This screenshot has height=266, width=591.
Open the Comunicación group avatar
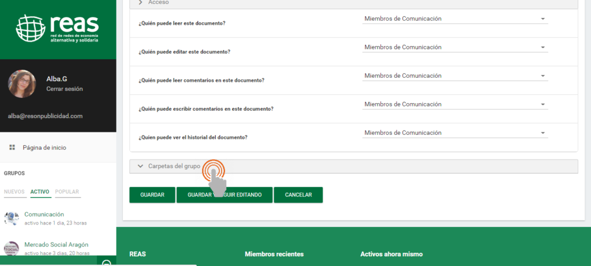pyautogui.click(x=12, y=218)
